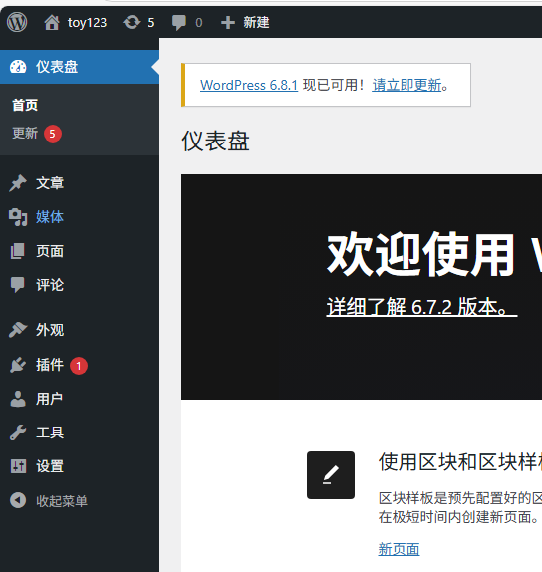Open the 媒体 media menu
Viewport: 542px width, 572px height.
point(50,217)
